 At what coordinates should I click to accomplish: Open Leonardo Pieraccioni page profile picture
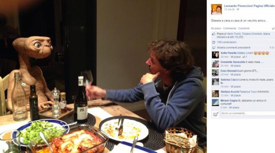[216, 9]
